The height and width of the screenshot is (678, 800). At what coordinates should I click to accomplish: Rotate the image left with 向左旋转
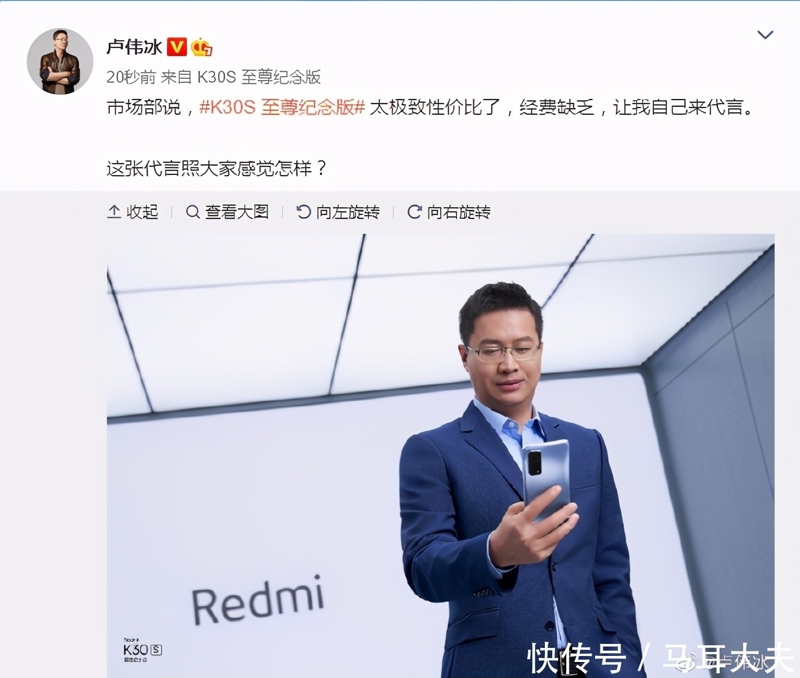click(x=338, y=212)
